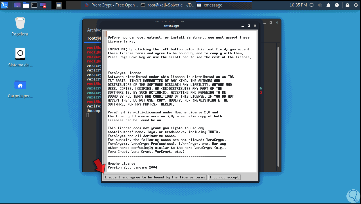Launch the terminal emulator from the panel
This screenshot has height=204, width=361.
34,5
